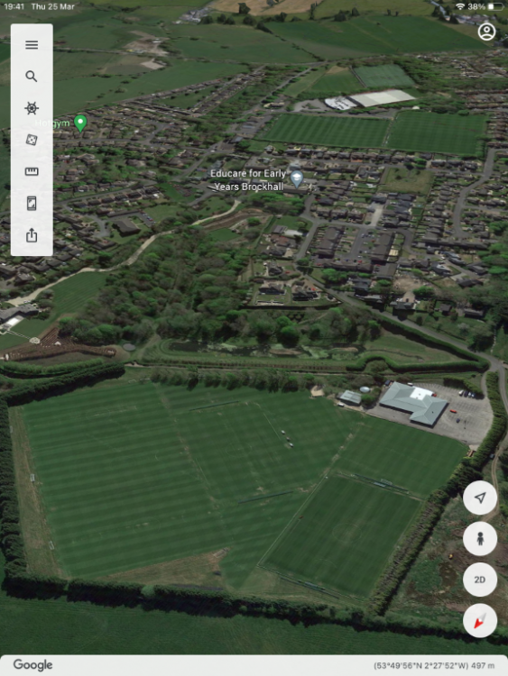
Task: Open the account profile icon
Action: (487, 32)
